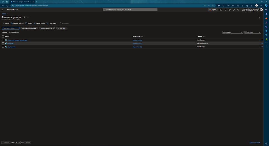Screen dimensions: 269x146
Task: Click Export to CSV
Action: click(39, 24)
